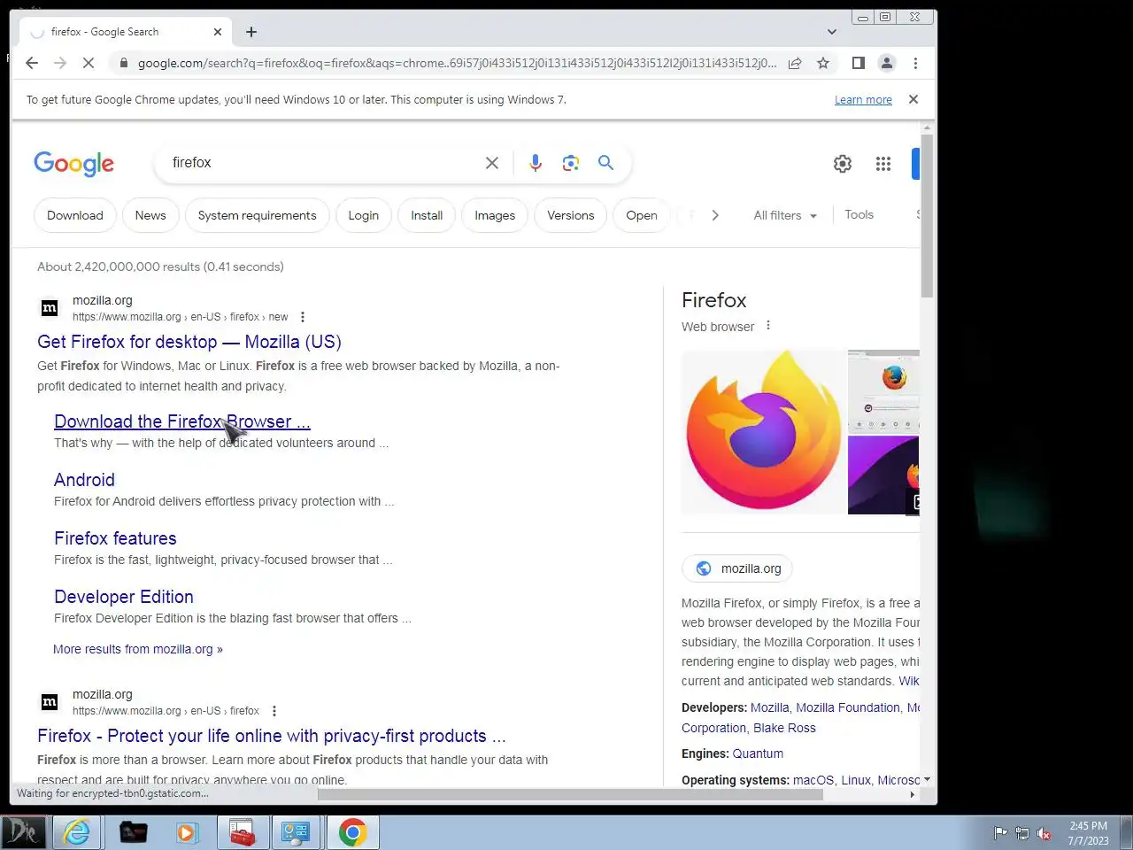Open Firefox - Protect your life online result

pyautogui.click(x=272, y=736)
